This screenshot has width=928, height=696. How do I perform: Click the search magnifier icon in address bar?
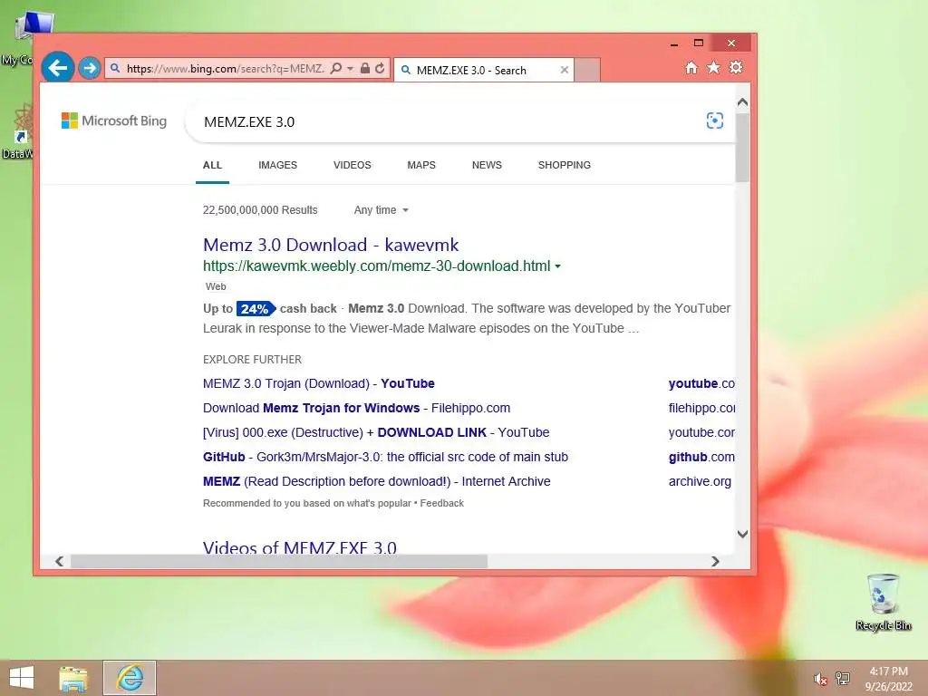tap(335, 68)
